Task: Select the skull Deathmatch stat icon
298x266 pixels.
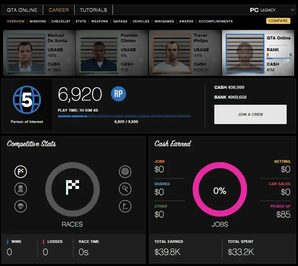Action: click(20, 189)
